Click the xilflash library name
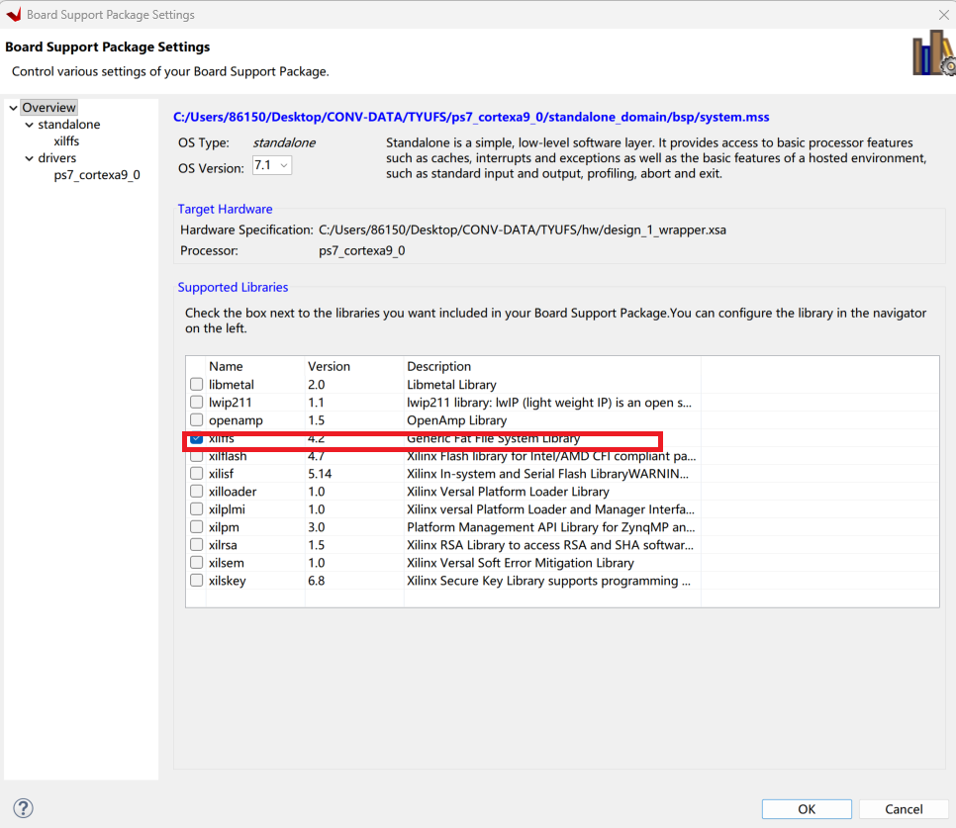 tap(228, 456)
